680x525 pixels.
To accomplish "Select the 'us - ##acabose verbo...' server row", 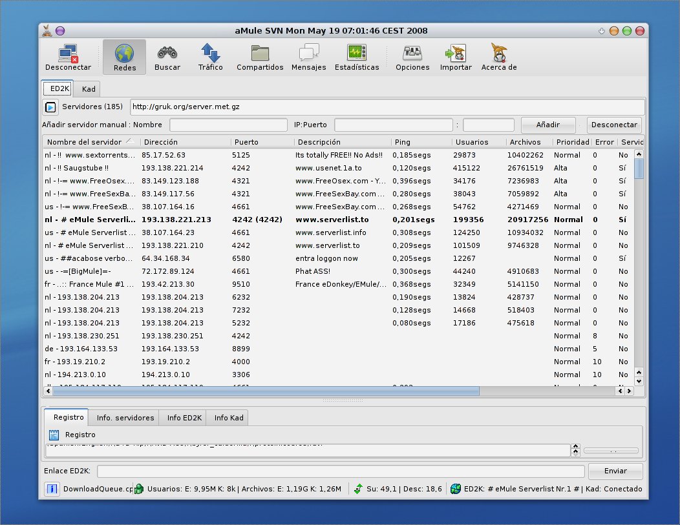I will coord(338,258).
